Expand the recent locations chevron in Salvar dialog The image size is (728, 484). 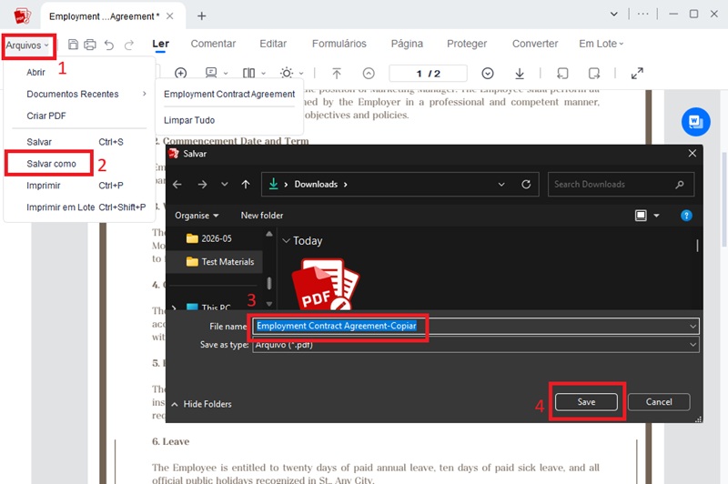click(225, 185)
